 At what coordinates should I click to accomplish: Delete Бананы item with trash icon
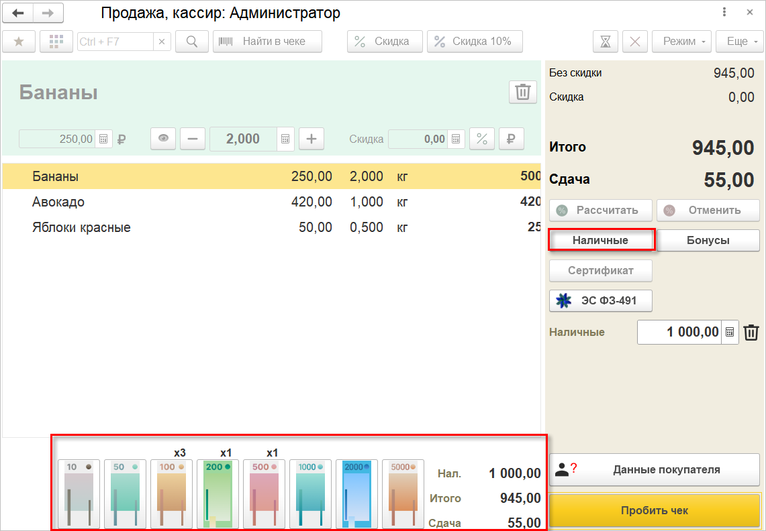tap(522, 92)
